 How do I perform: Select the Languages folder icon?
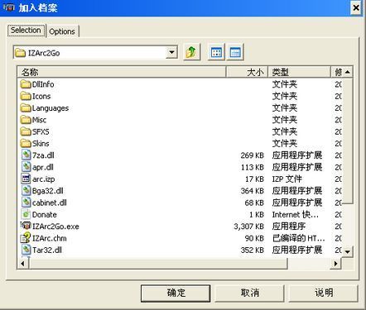26,108
